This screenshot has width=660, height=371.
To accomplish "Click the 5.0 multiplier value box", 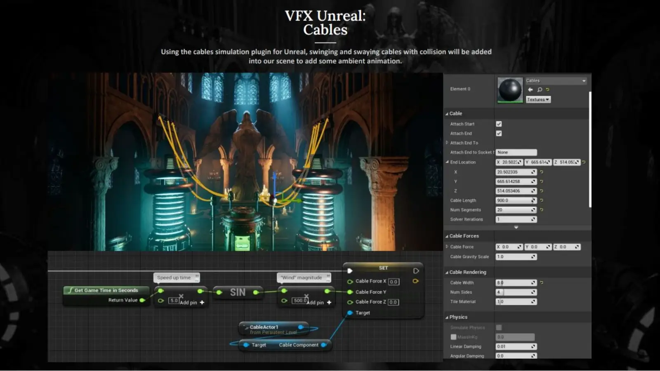I will 174,301.
